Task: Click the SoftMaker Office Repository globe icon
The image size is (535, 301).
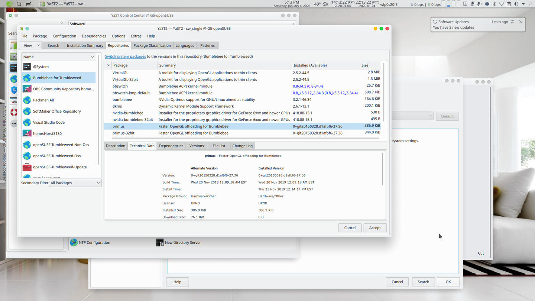Action: (27, 111)
